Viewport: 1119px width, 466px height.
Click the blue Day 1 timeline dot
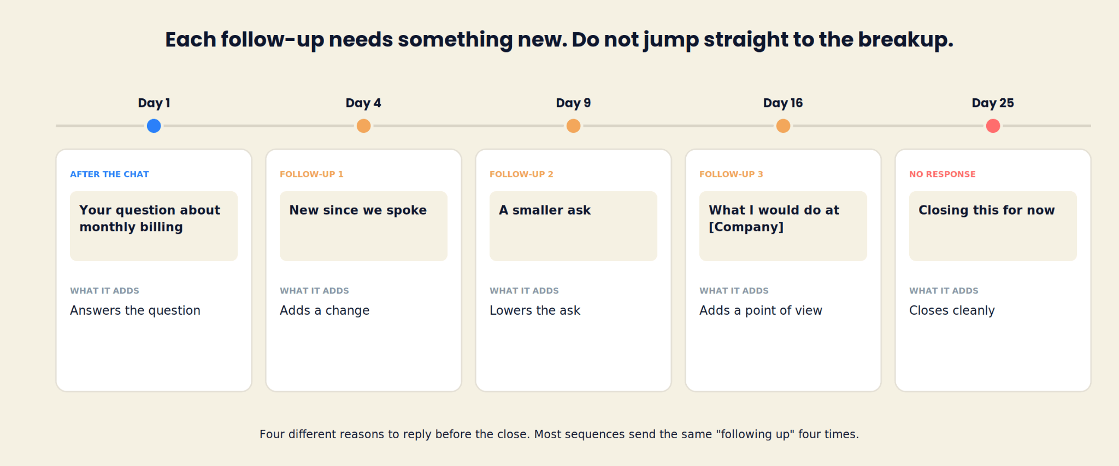point(154,126)
